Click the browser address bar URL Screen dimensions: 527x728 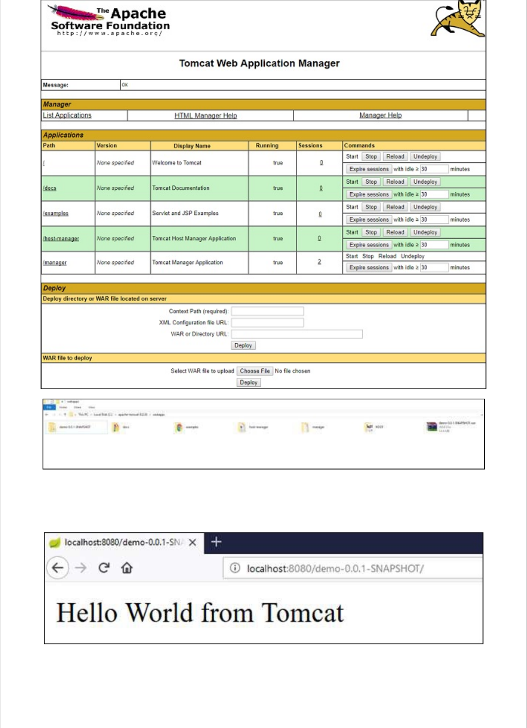[335, 569]
